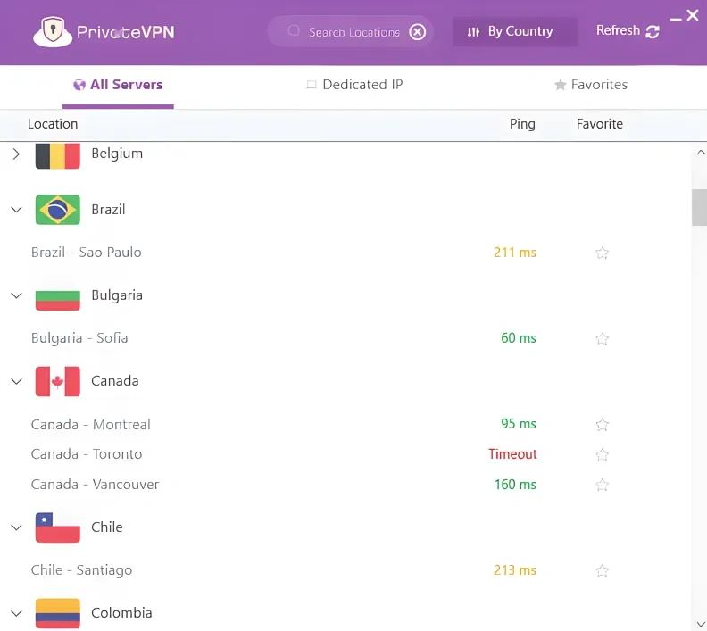Click the Refresh arrows icon
This screenshot has height=631, width=707.
tap(652, 31)
